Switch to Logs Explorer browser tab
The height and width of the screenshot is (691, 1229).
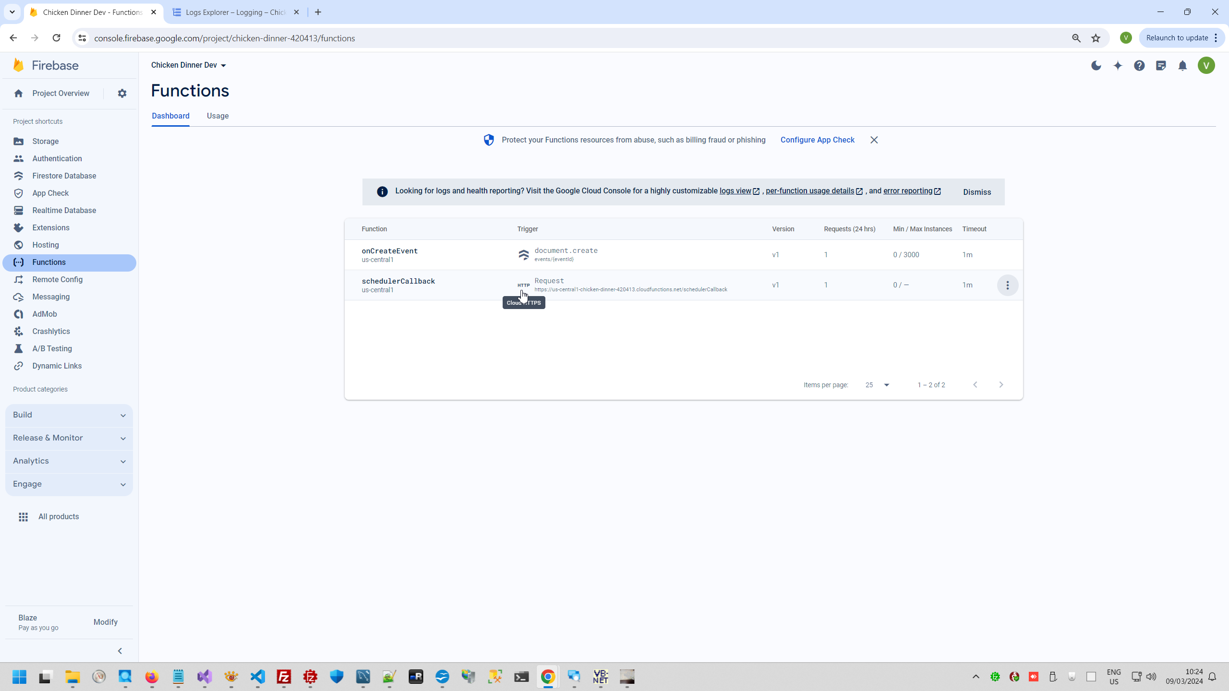pos(235,12)
